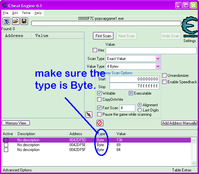Viewport: 199px width, 174px height.
Task: Open Table Extras
Action: coord(182,170)
